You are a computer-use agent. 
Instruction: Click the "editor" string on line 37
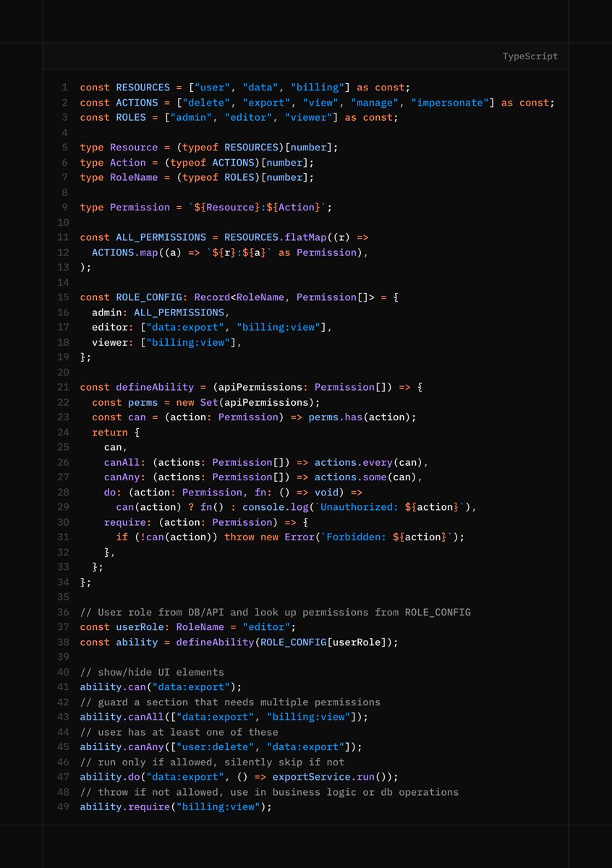(266, 628)
